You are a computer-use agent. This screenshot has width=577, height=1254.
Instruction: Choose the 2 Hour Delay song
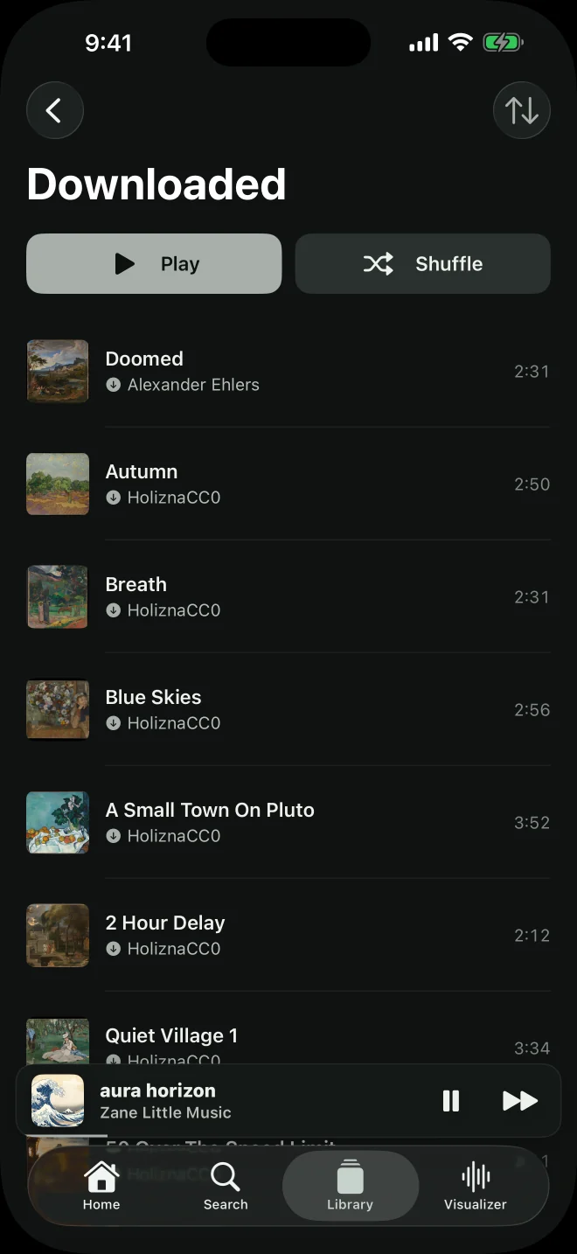pos(288,935)
